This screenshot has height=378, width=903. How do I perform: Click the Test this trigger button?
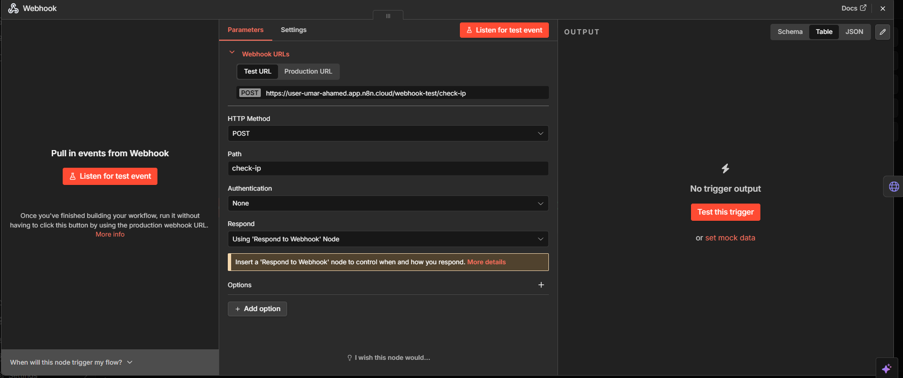[x=725, y=212]
